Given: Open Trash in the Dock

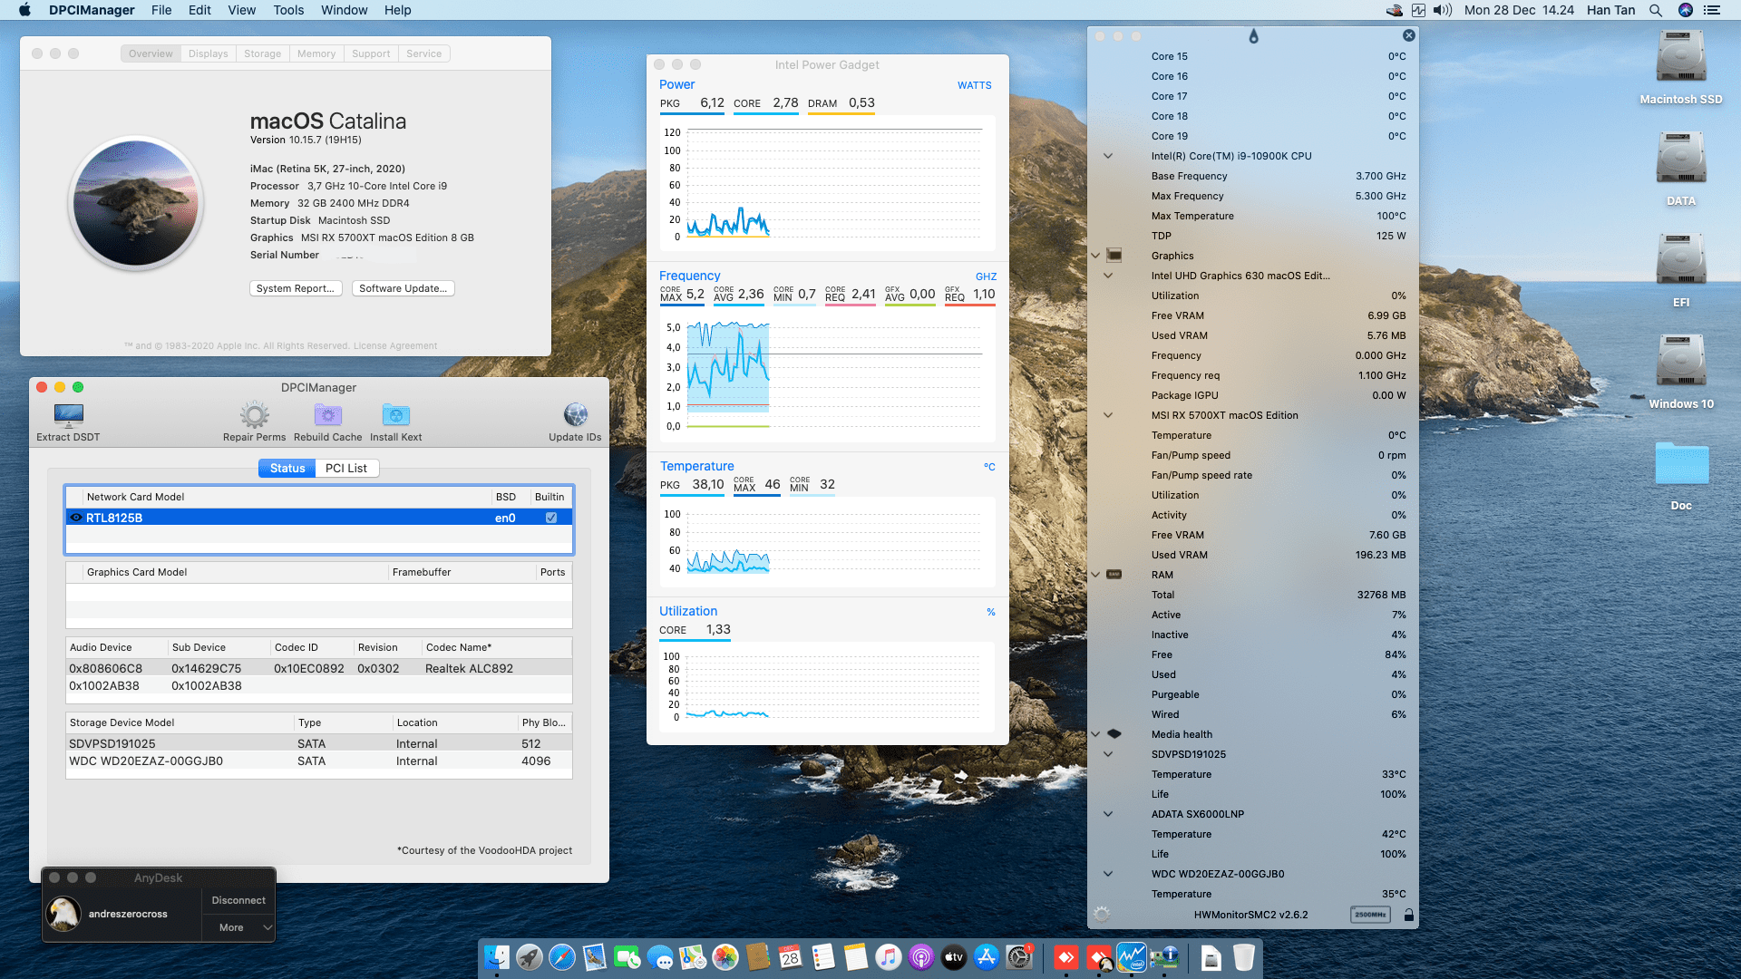Looking at the screenshot, I should click(x=1244, y=957).
